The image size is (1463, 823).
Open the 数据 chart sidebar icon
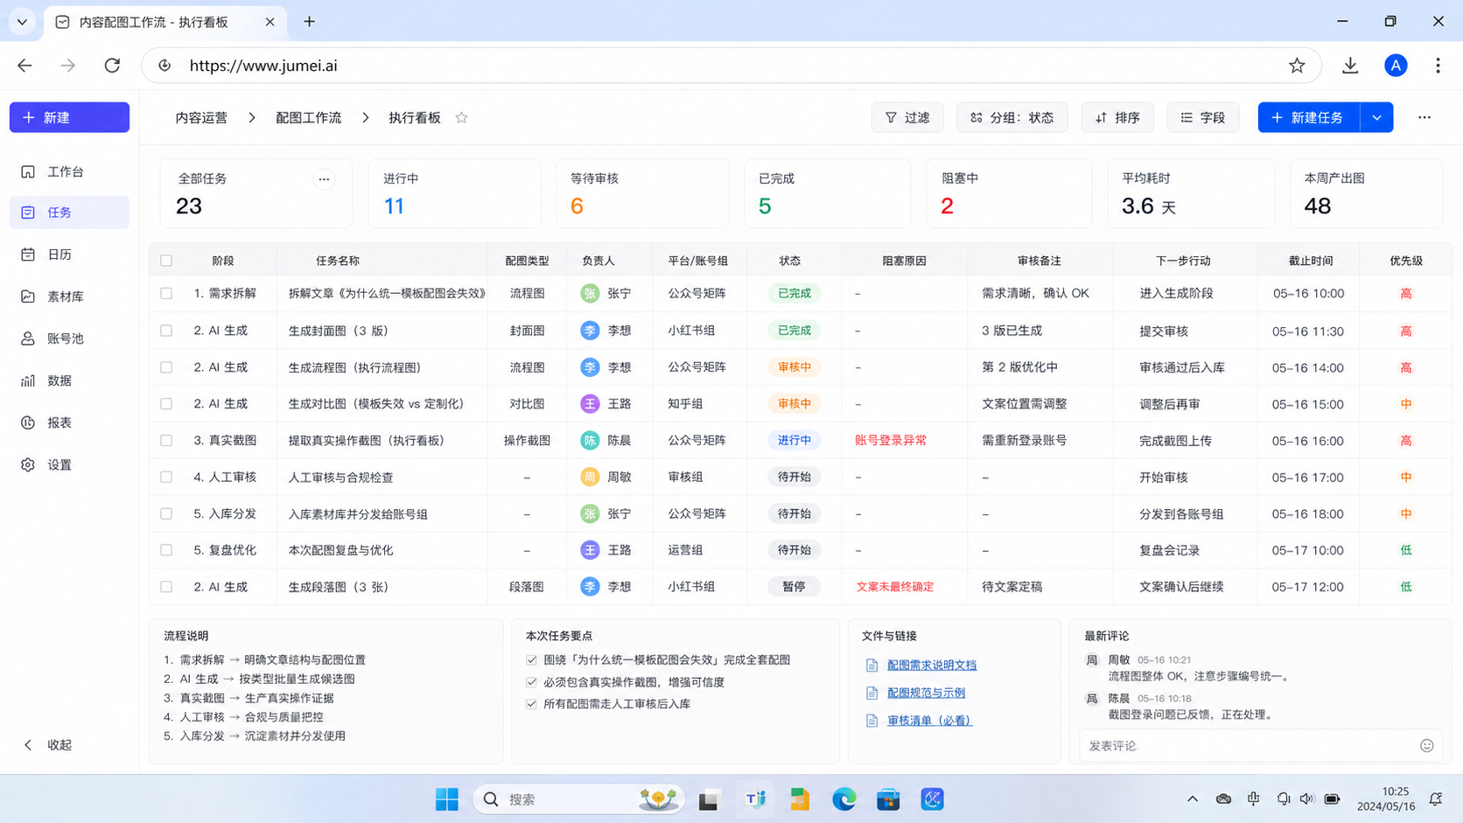28,380
